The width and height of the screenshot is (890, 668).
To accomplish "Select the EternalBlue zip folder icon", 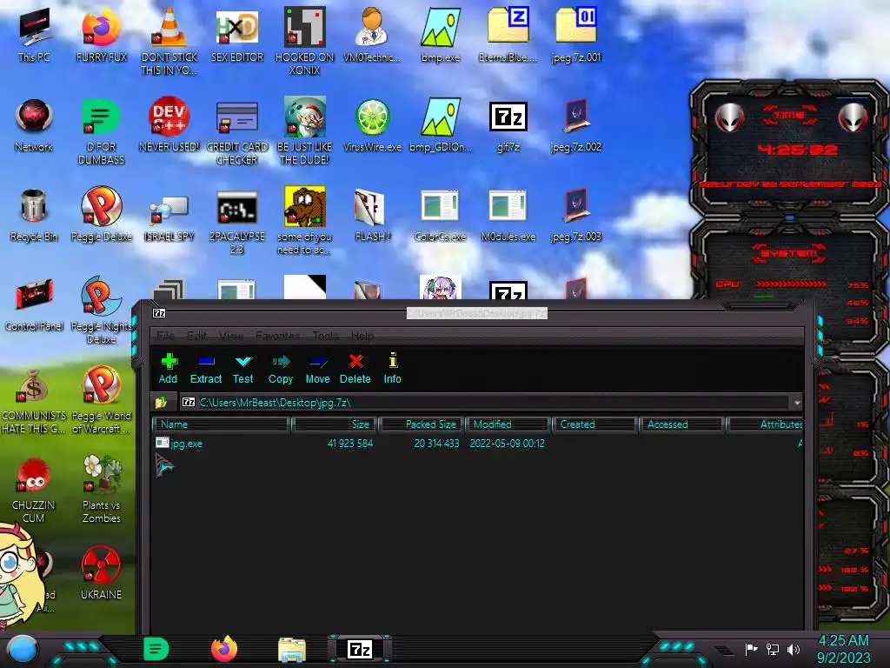I will (x=508, y=35).
